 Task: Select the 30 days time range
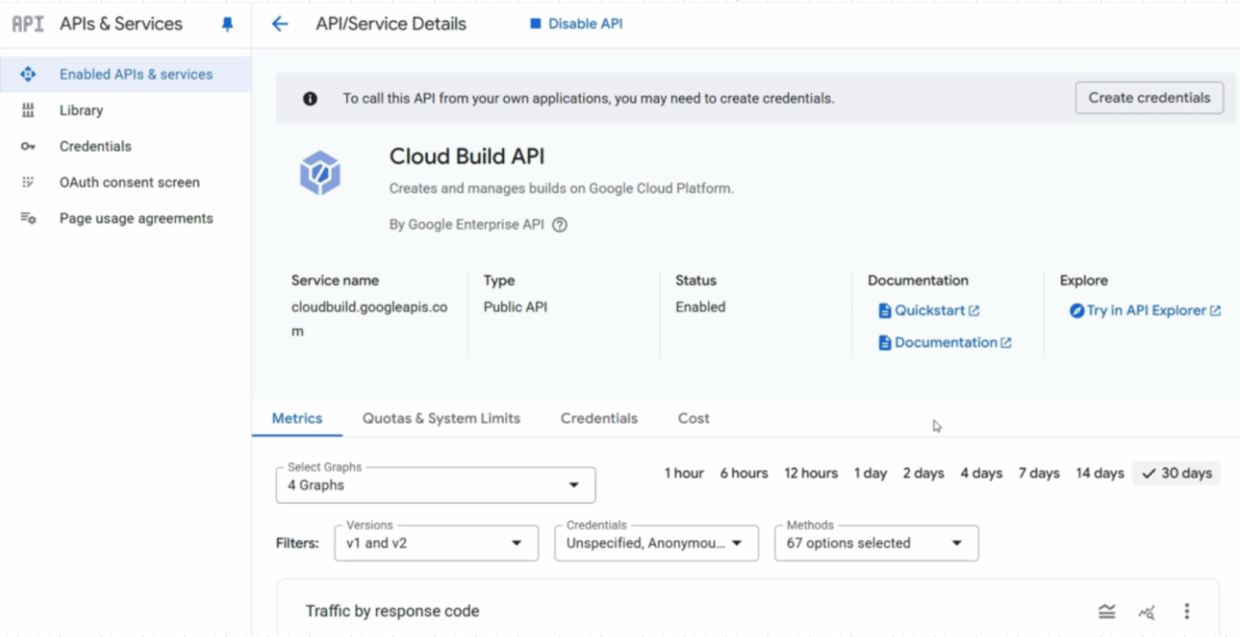click(x=1176, y=473)
